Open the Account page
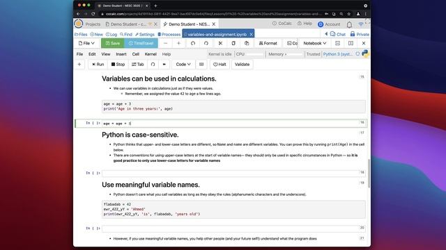This screenshot has height=250, width=446. [329, 24]
